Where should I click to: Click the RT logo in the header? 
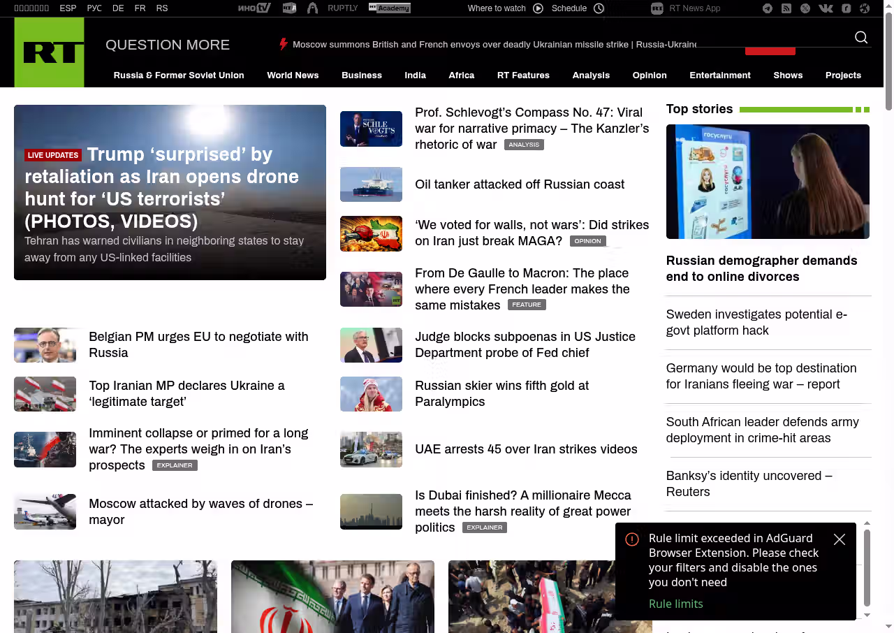(x=49, y=52)
